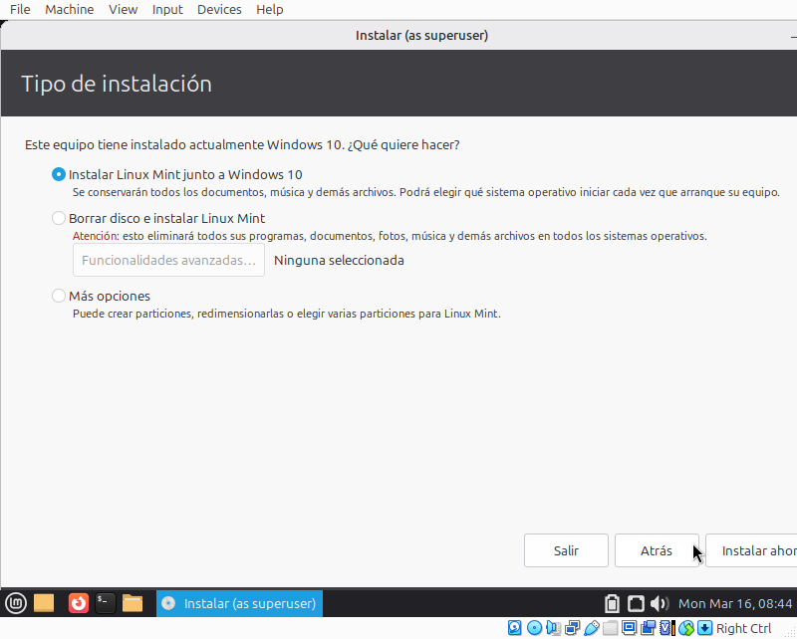Open the file manager folder icon next to terminal
Viewport: 797px width, 639px height.
pyautogui.click(x=133, y=603)
